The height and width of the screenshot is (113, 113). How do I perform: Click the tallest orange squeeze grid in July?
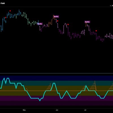(93, 86)
